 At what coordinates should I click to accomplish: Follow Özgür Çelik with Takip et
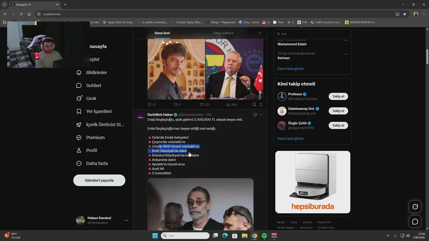[338, 126]
